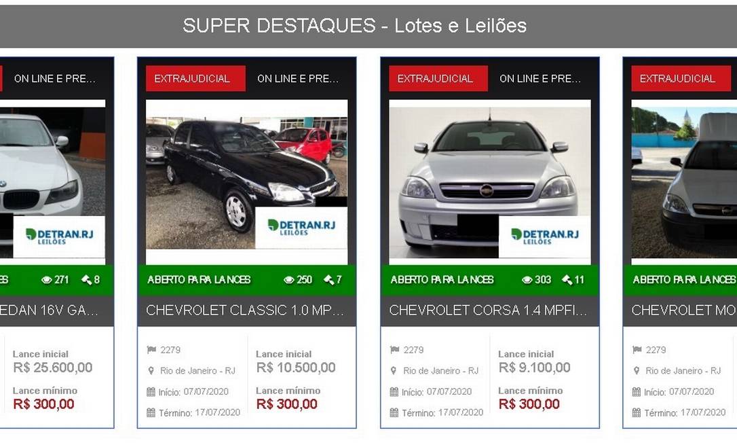
Task: Open the white BMW sedan car photo
Action: click(x=52, y=181)
